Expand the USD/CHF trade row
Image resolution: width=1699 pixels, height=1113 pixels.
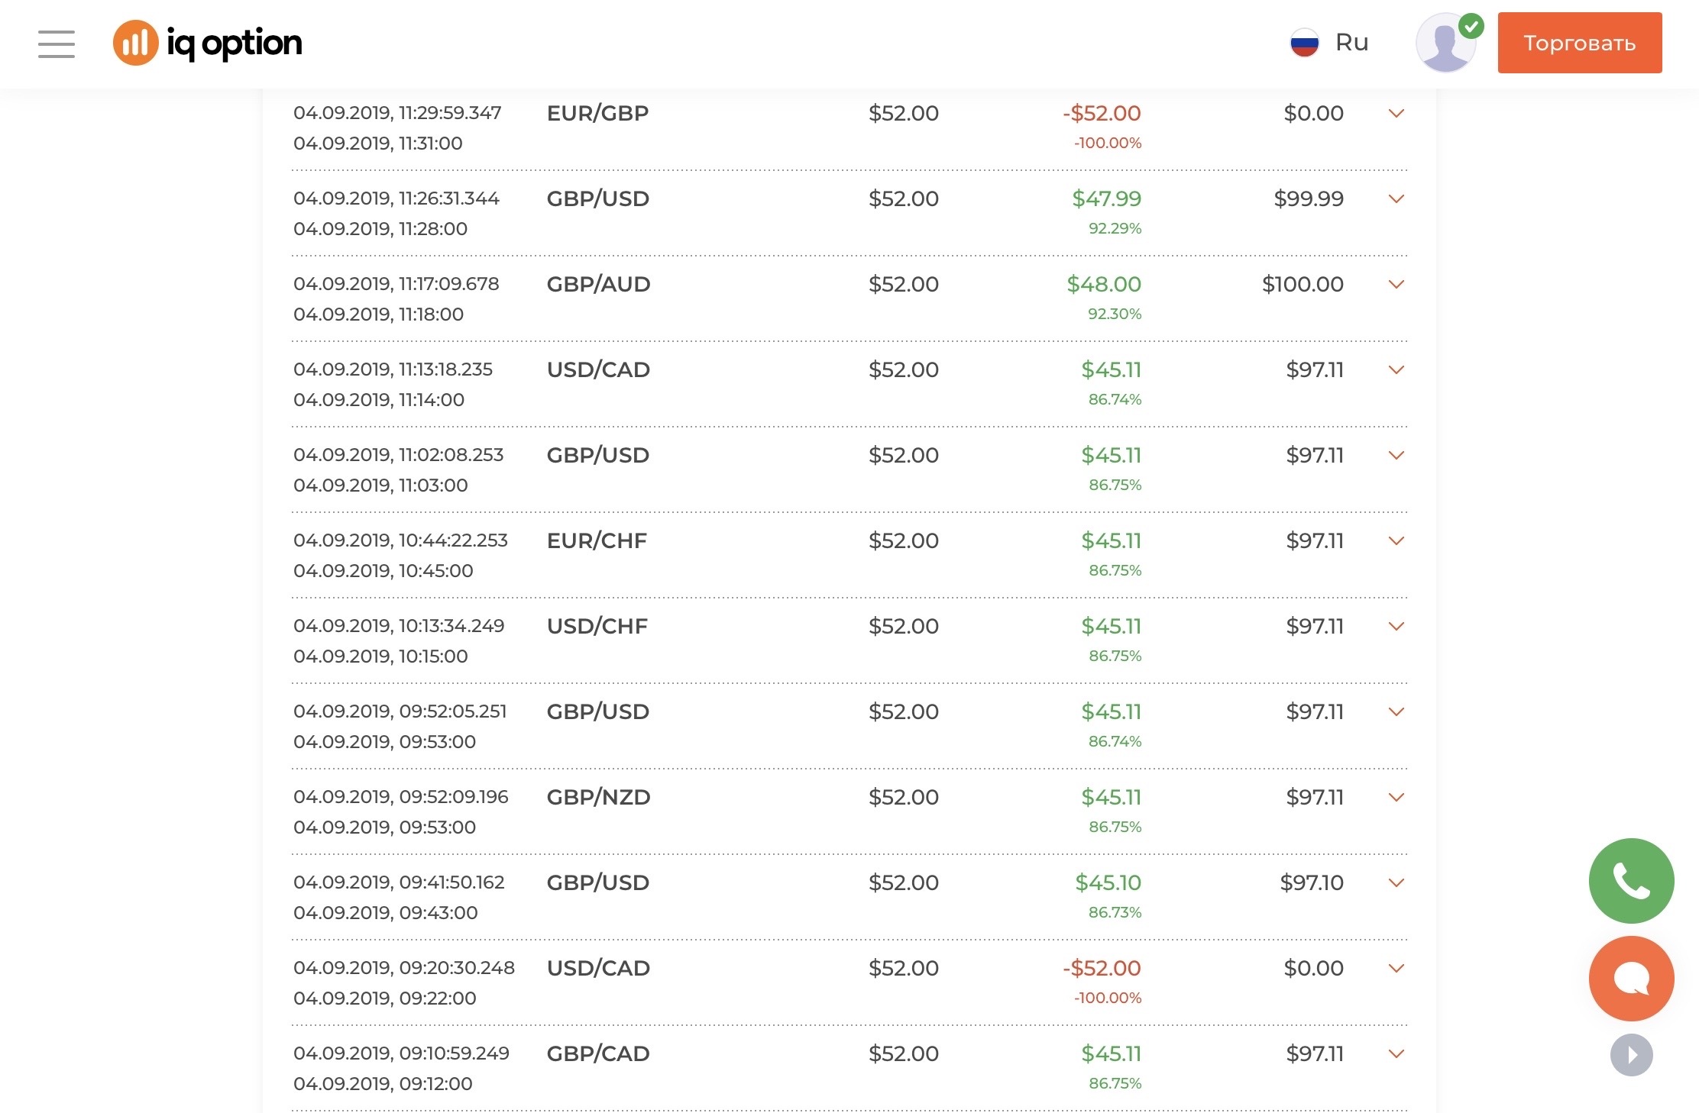click(1396, 627)
